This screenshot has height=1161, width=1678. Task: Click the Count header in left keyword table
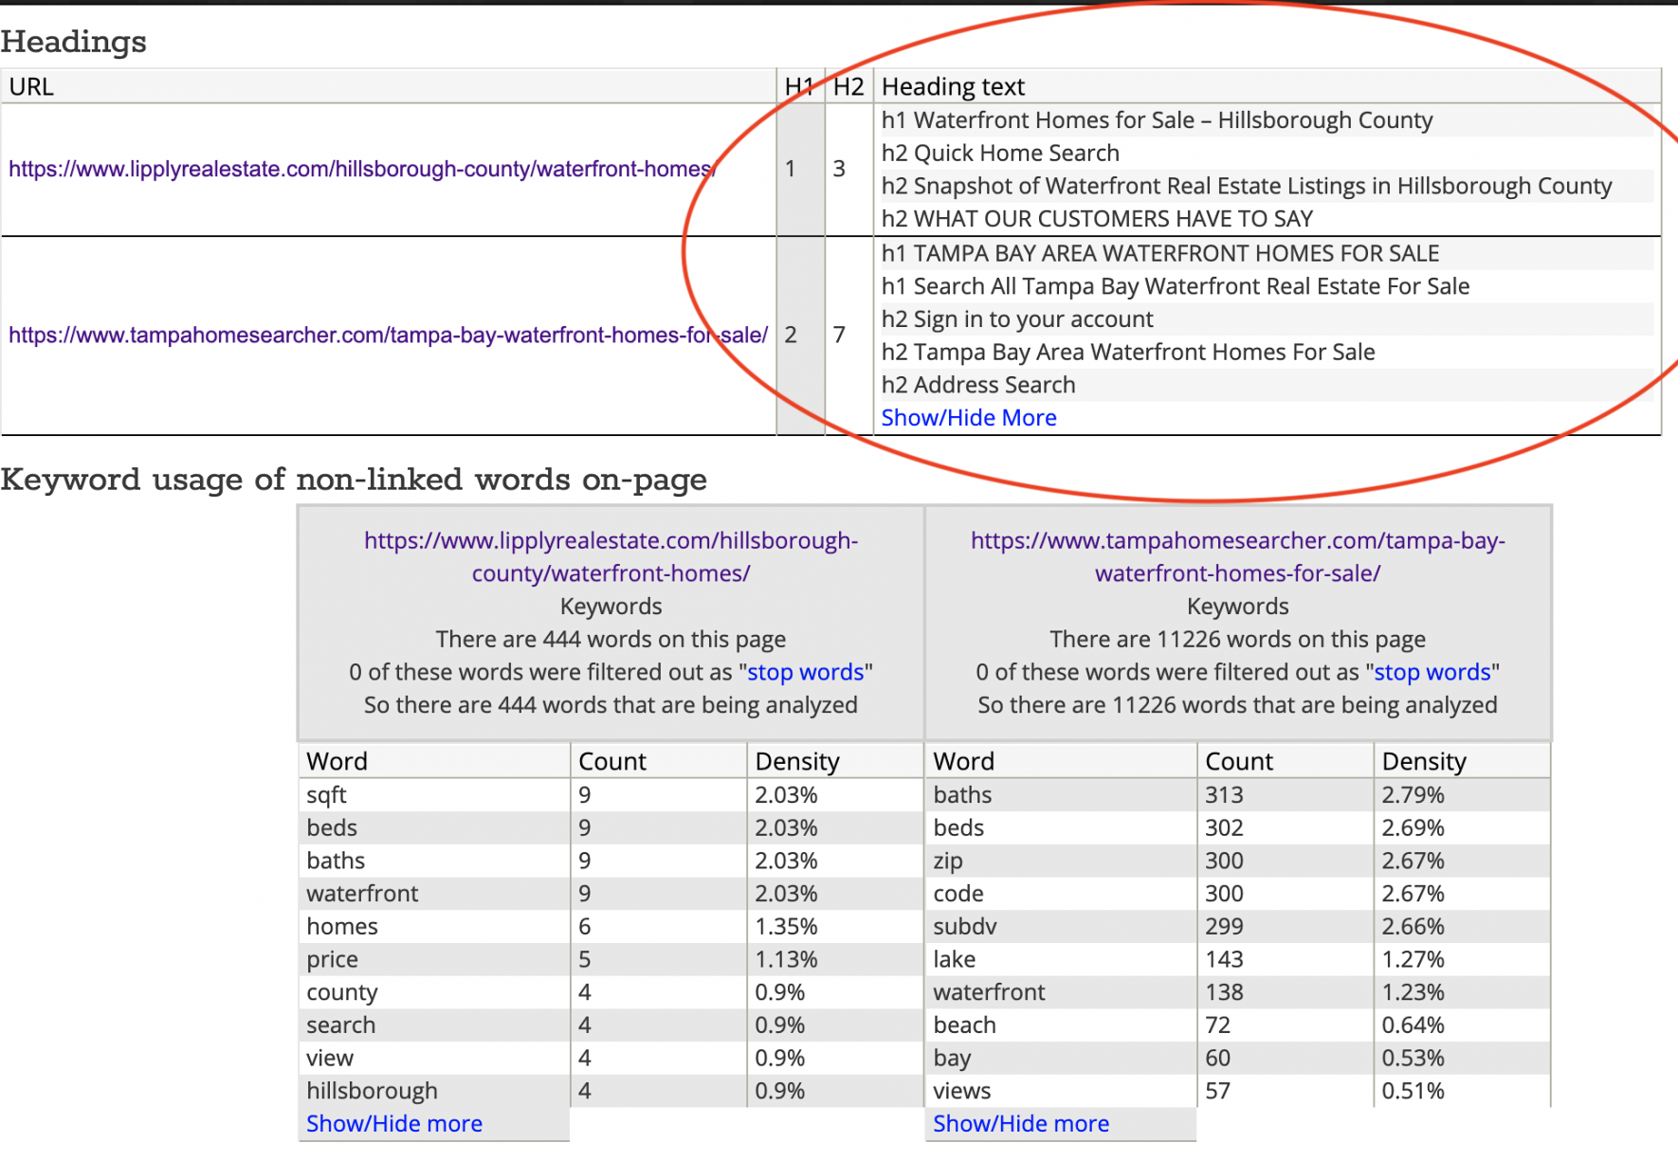pyautogui.click(x=659, y=762)
